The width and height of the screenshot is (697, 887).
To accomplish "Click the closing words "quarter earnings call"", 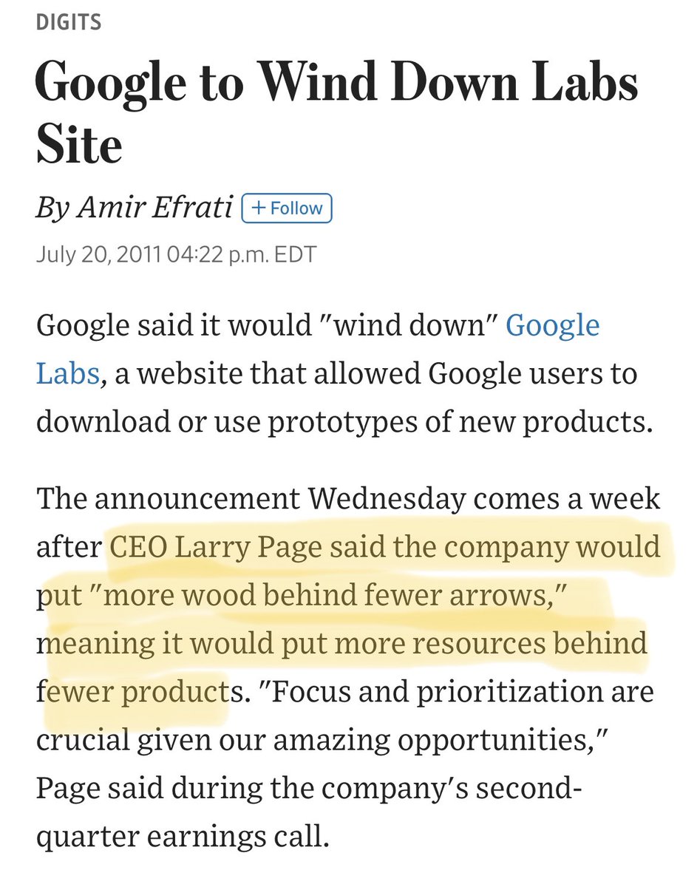I will (182, 837).
